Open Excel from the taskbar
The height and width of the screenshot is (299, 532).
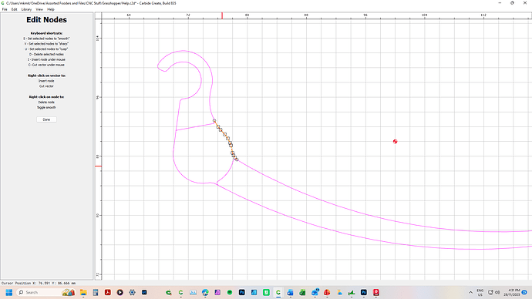tap(303, 292)
